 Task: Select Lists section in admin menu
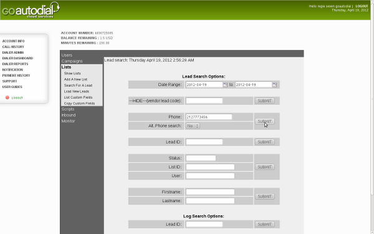66,67
